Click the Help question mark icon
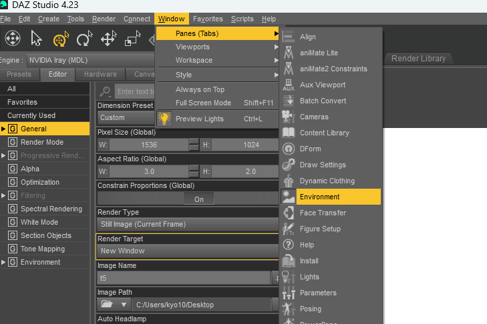 (x=289, y=245)
